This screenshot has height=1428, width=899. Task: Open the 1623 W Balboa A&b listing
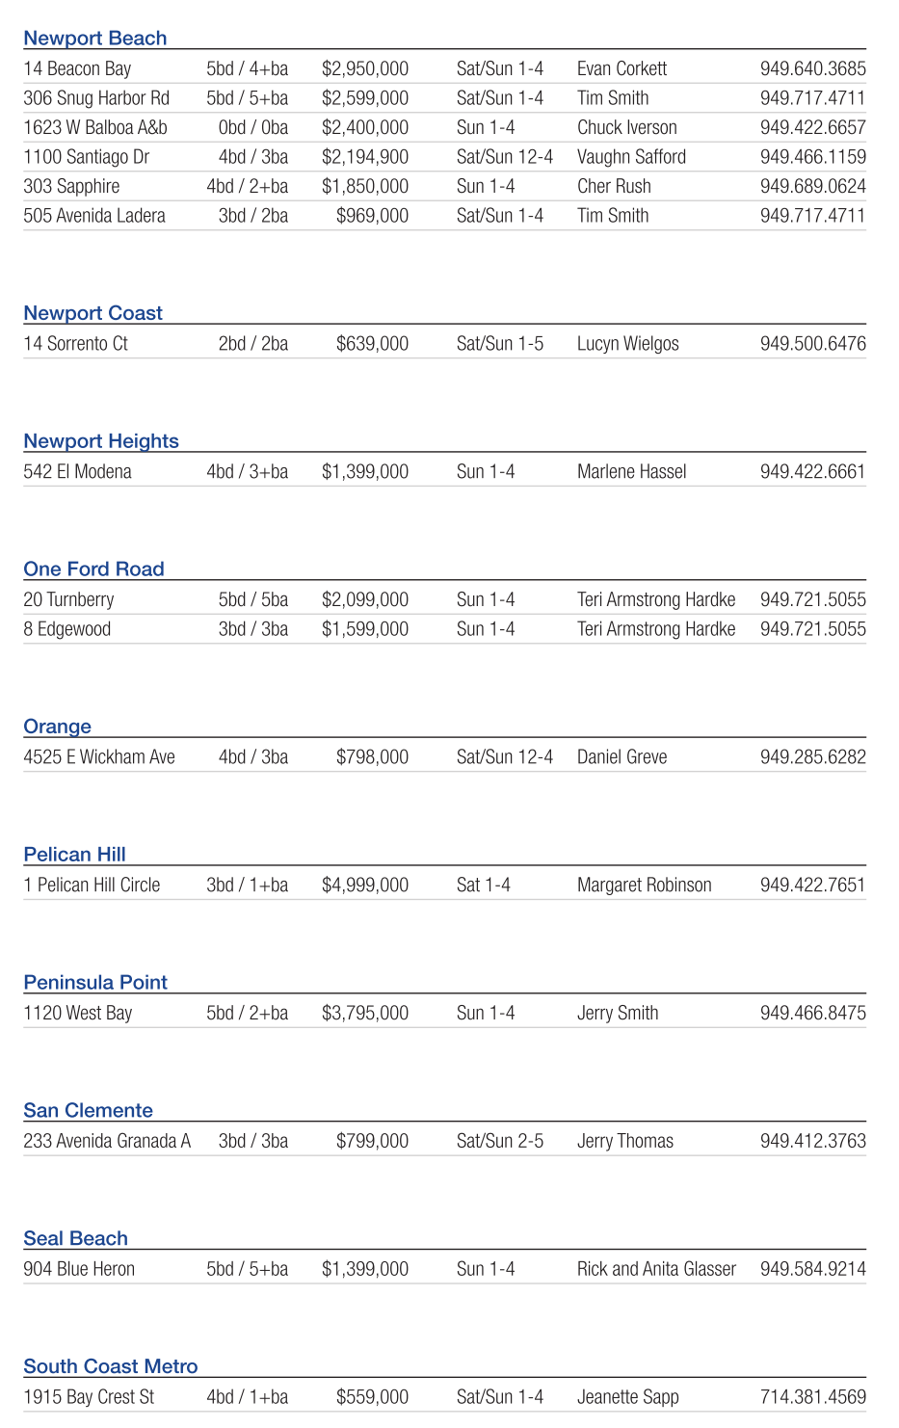[x=95, y=127]
